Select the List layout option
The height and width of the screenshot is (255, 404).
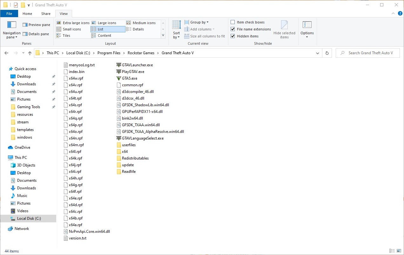pyautogui.click(x=108, y=29)
